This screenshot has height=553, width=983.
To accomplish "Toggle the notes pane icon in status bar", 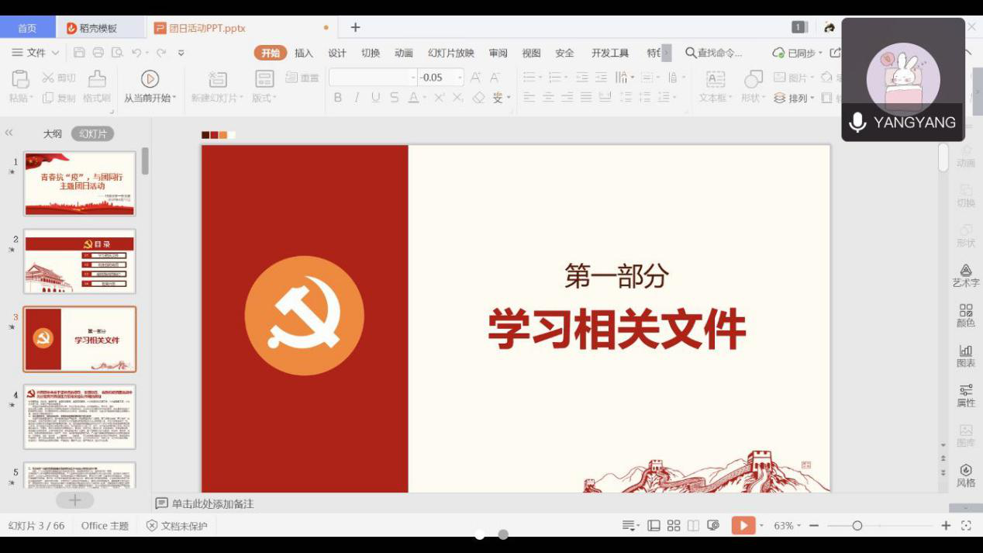I will (629, 526).
